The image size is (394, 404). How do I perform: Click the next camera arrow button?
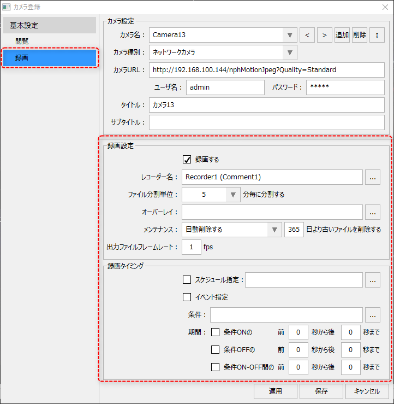[x=325, y=35]
